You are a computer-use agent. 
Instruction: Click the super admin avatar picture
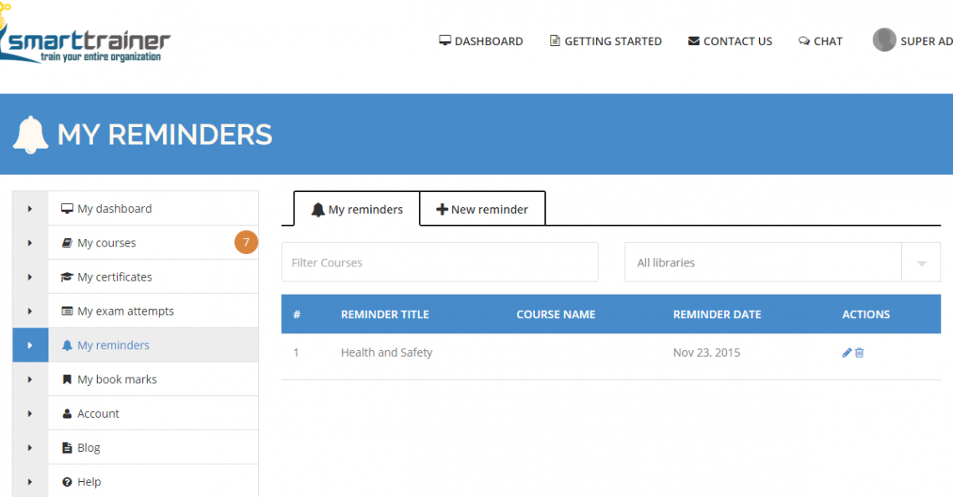point(884,40)
